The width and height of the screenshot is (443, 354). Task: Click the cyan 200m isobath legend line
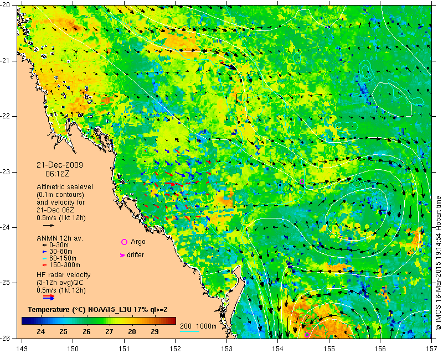[190, 331]
